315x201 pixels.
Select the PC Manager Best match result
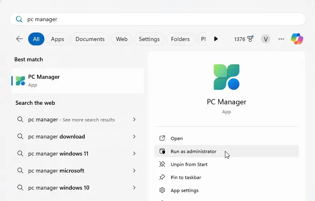77,81
